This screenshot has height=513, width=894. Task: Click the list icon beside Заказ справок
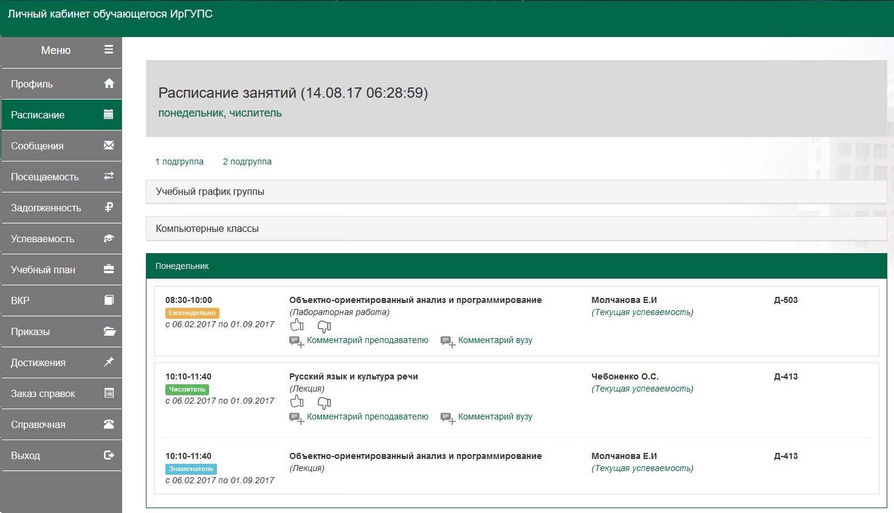coord(109,393)
